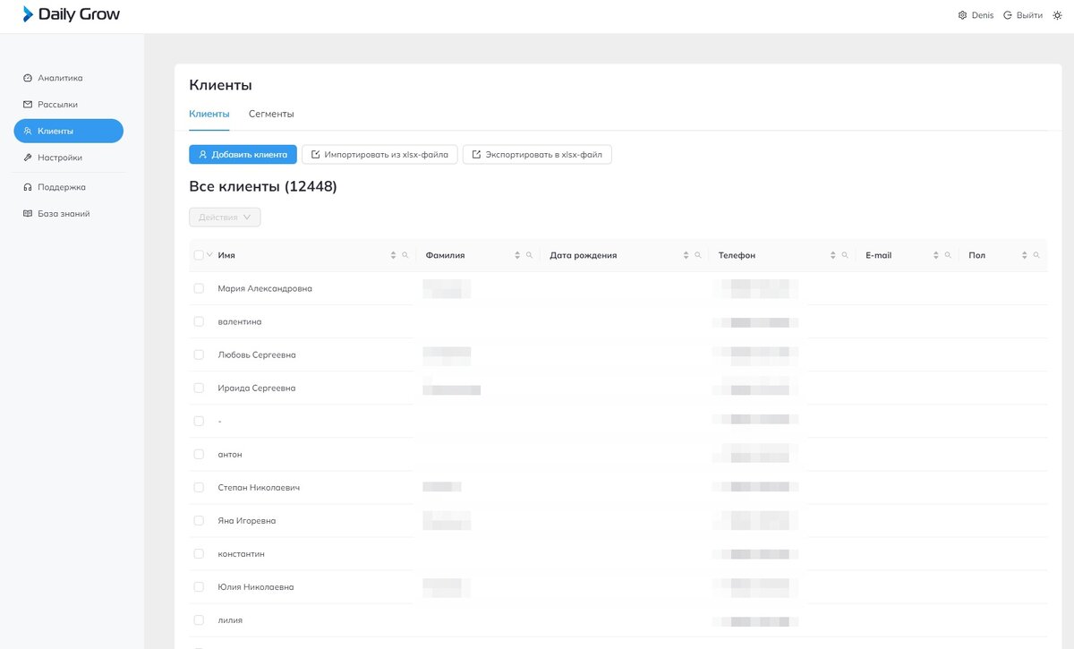The height and width of the screenshot is (649, 1074).
Task: Click Выйти to log out
Action: tap(1023, 15)
